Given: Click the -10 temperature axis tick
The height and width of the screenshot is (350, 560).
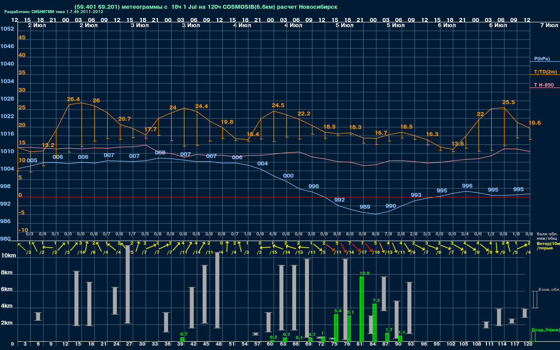Looking at the screenshot, I should pos(24,230).
